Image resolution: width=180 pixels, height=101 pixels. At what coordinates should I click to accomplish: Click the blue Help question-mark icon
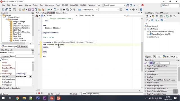tap(141, 10)
